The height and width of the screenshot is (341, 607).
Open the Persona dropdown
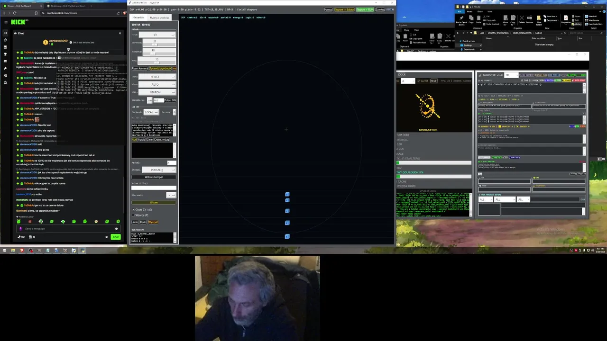(x=174, y=112)
